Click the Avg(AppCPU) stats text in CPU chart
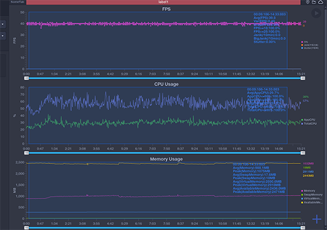The height and width of the screenshot is (230, 327). 263,93
